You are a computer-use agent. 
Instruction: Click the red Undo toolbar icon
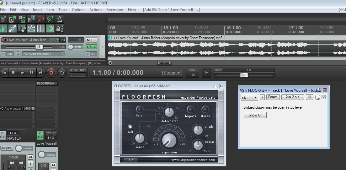40,19
